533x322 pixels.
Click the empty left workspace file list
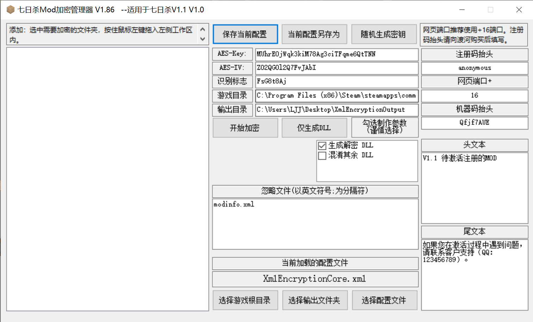pos(108,179)
